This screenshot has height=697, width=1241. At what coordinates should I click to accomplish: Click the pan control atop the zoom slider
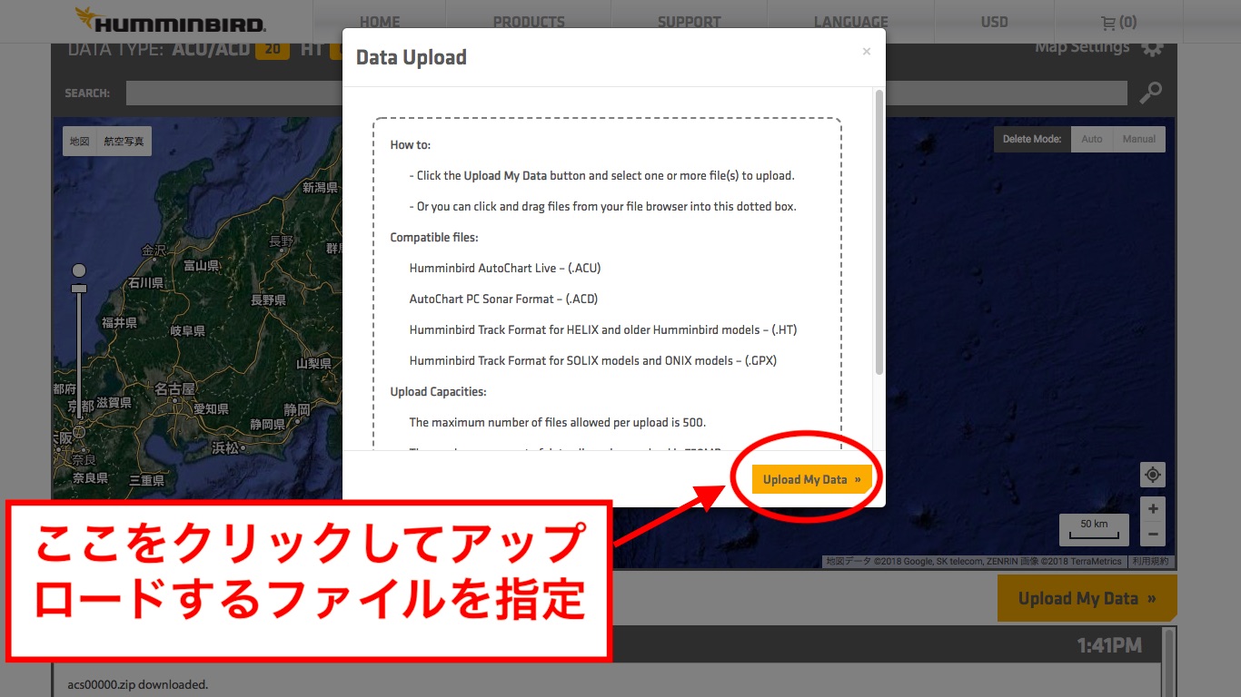click(x=79, y=270)
